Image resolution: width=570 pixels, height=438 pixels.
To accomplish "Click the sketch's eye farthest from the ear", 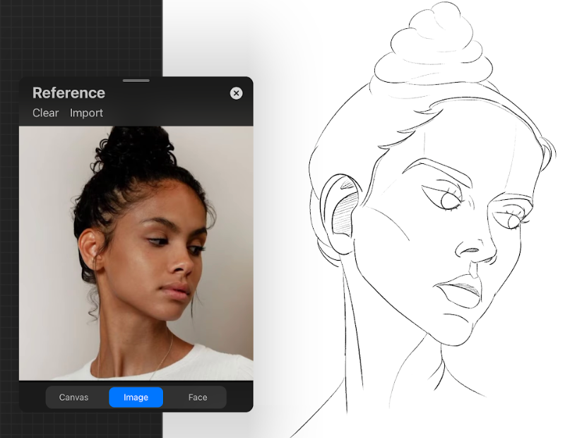I will tap(510, 216).
